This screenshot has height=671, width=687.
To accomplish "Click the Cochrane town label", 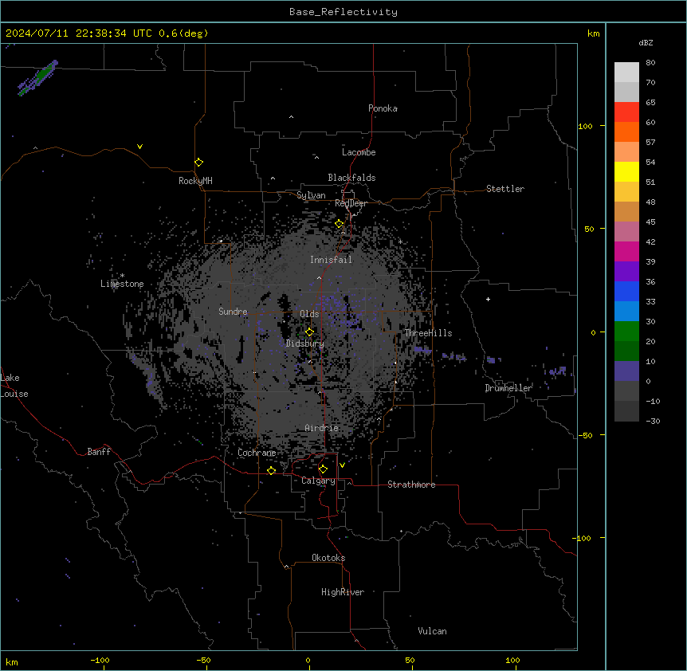I will point(257,453).
